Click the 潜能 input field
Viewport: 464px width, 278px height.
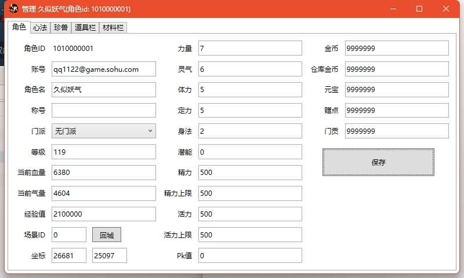[x=250, y=152]
